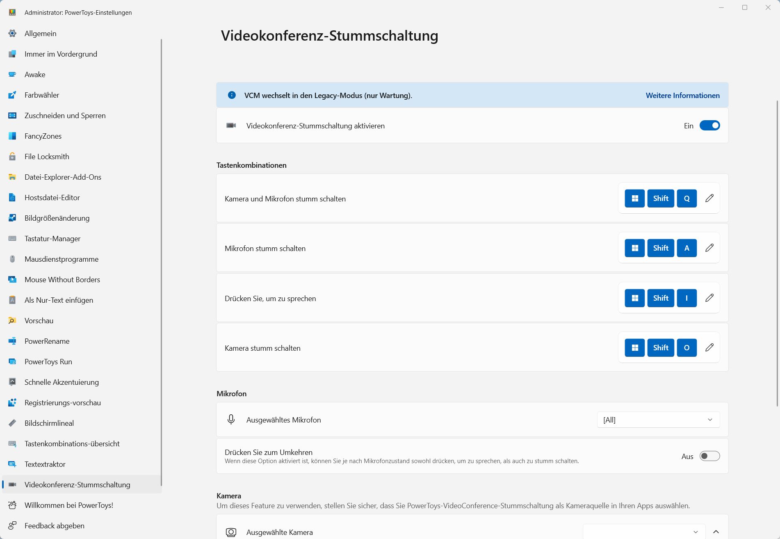
Task: Select Tastatur-Manager from the sidebar
Action: click(x=52, y=239)
